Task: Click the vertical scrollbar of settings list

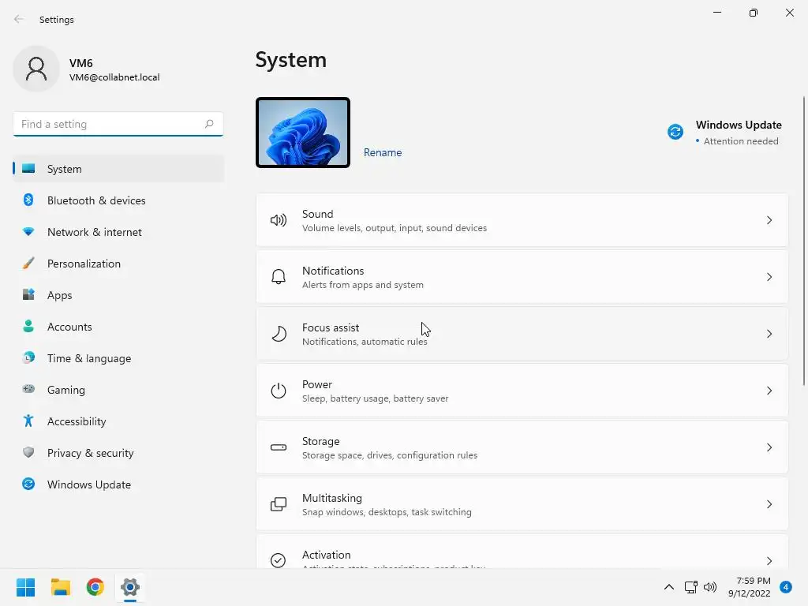Action: pos(804,240)
